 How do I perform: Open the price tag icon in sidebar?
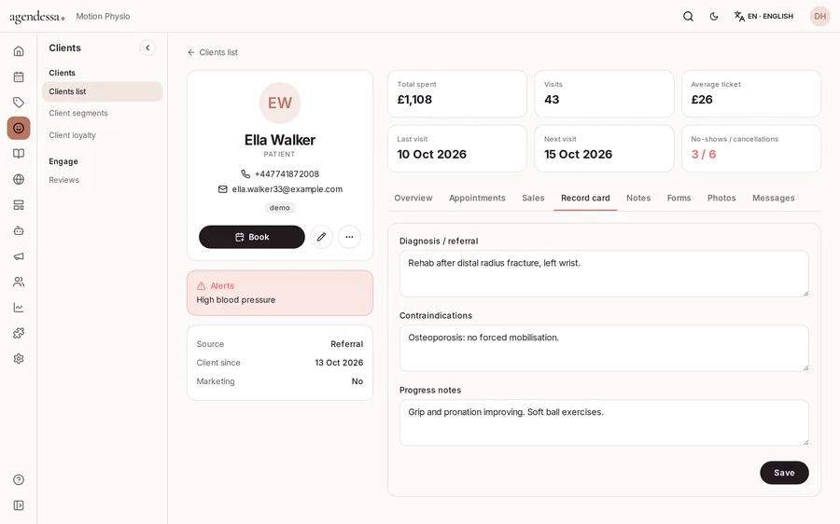click(x=19, y=103)
